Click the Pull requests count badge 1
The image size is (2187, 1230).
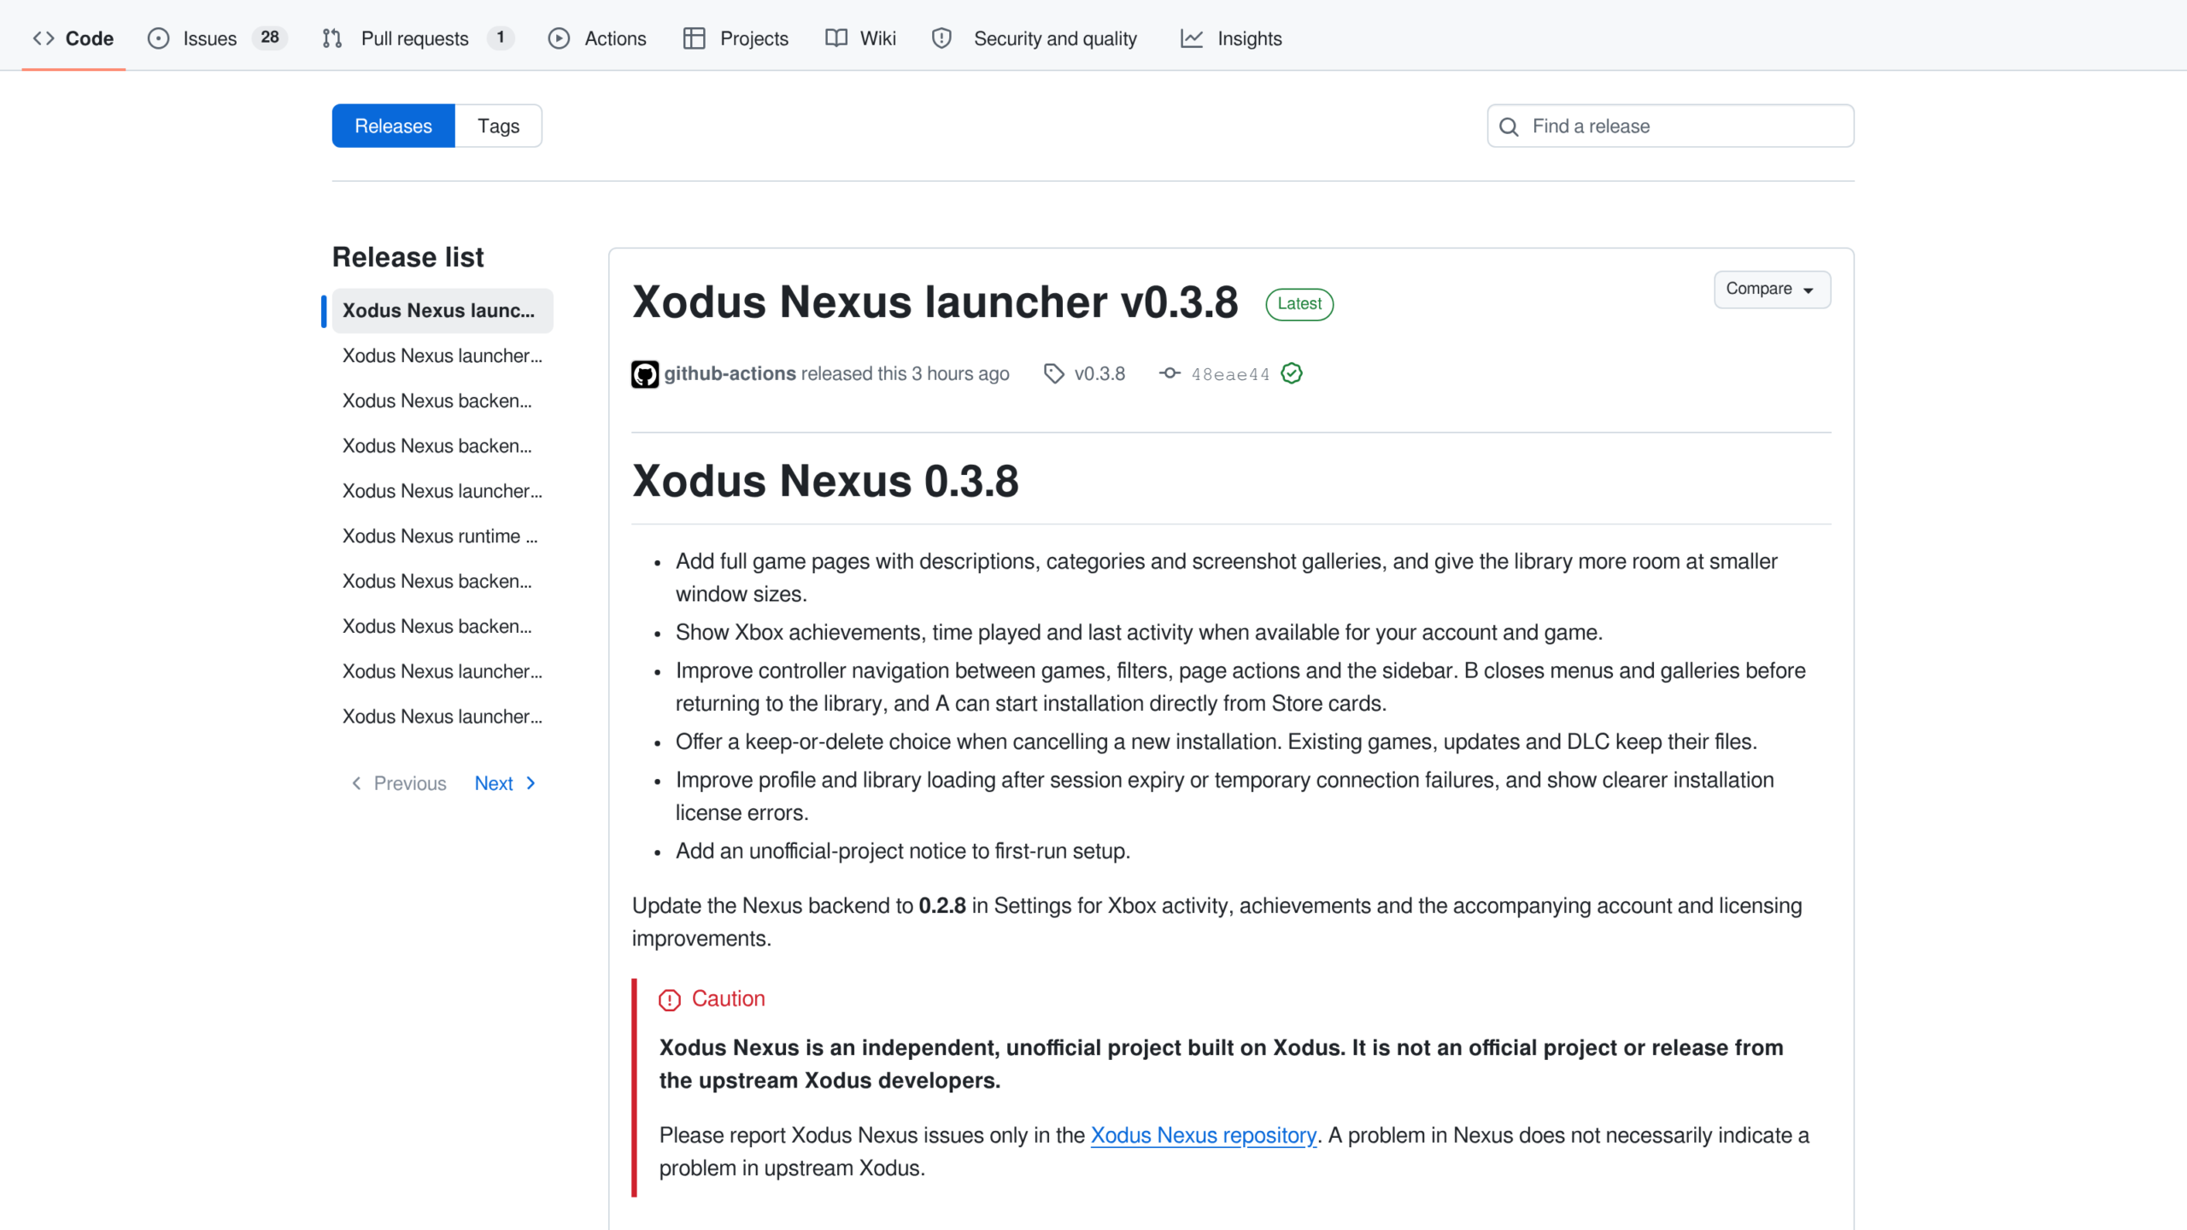point(501,38)
